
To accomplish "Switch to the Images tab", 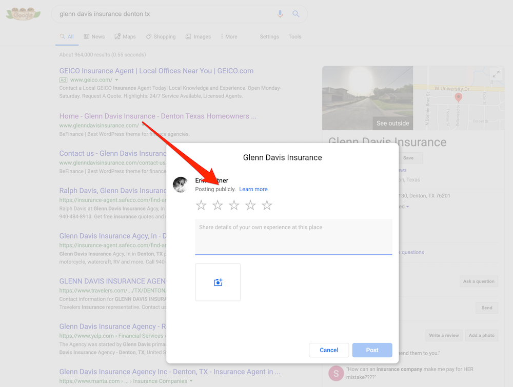I will tap(198, 36).
